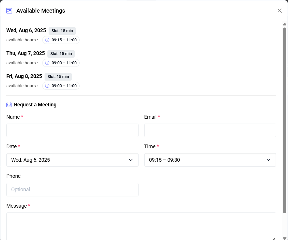Click the clock icon in Aug 8 hours chip
The height and width of the screenshot is (240, 288).
coord(47,86)
